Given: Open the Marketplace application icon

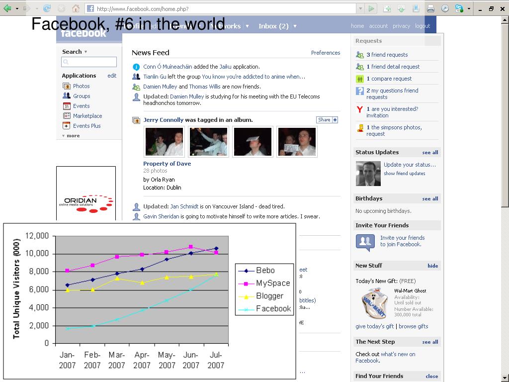Looking at the screenshot, I should [x=66, y=115].
